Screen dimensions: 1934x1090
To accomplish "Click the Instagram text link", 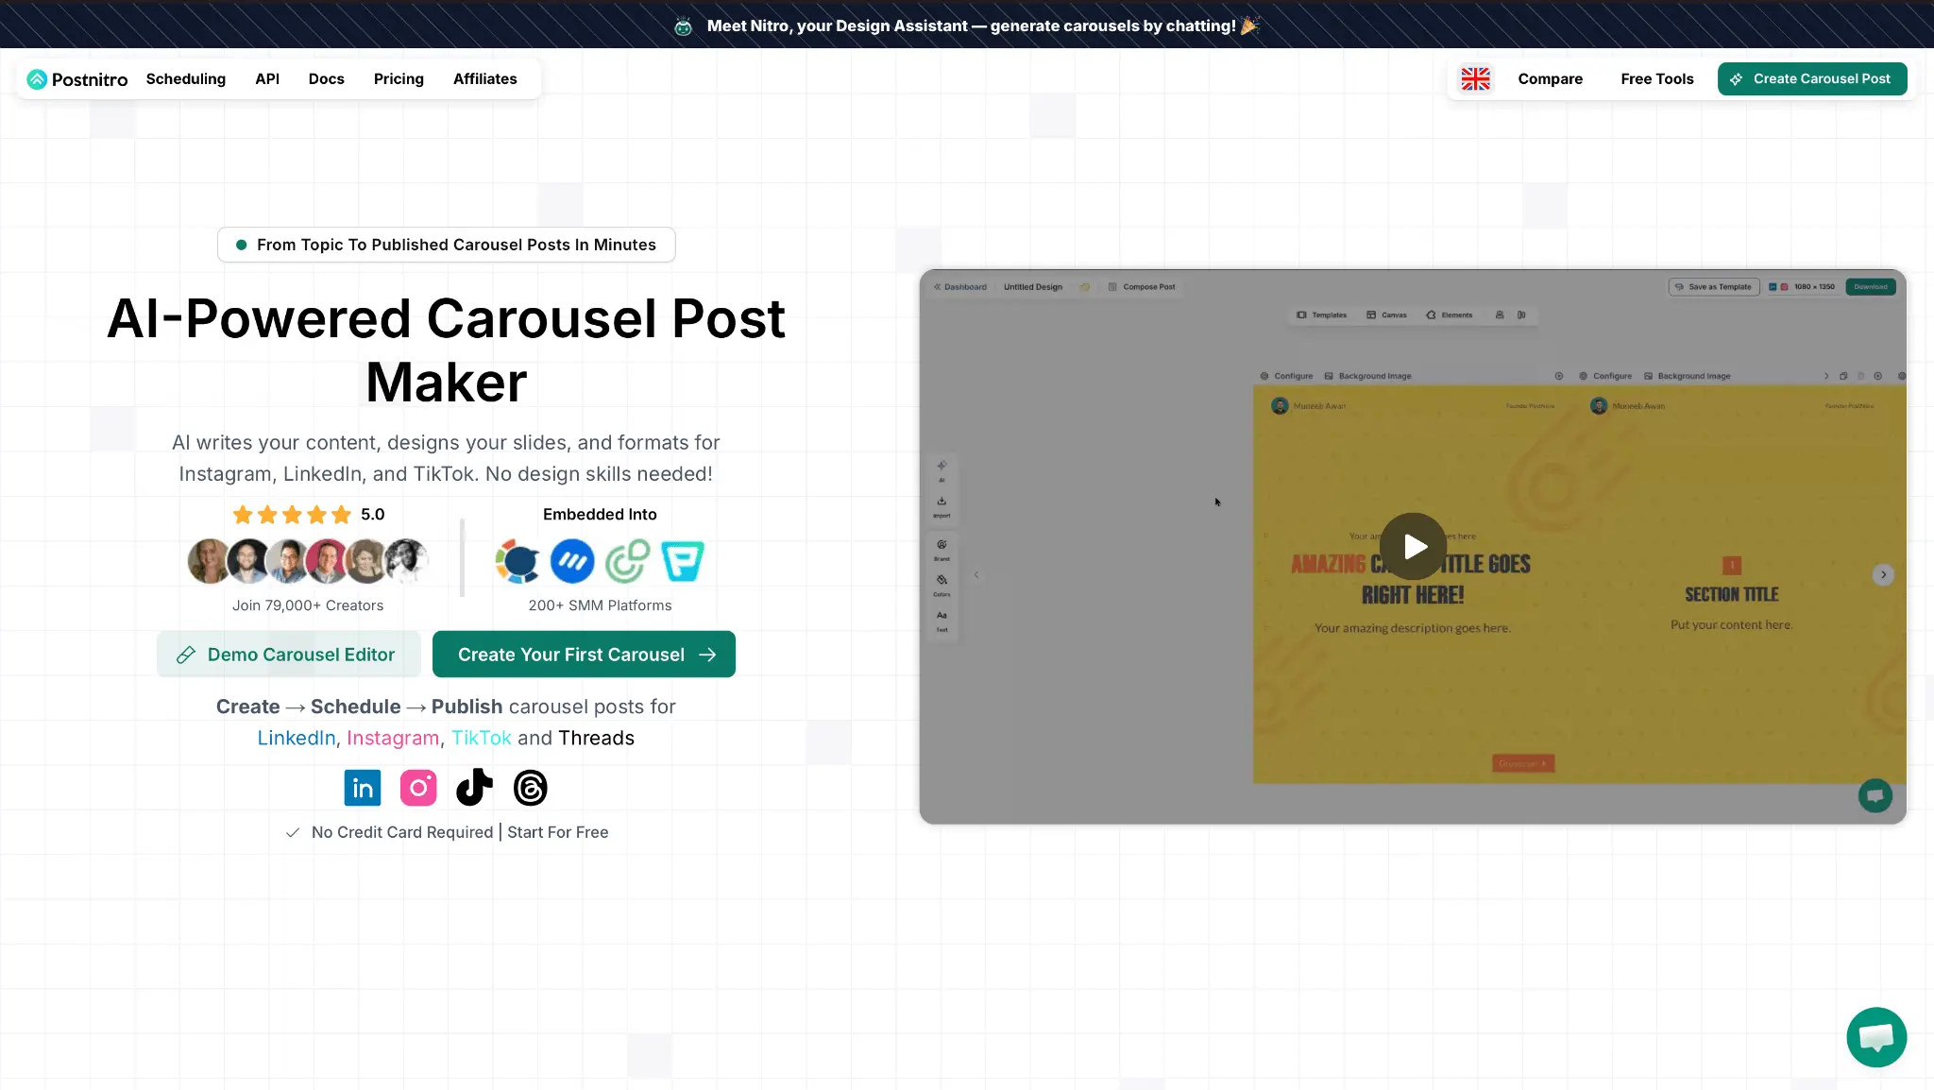I will (x=393, y=739).
